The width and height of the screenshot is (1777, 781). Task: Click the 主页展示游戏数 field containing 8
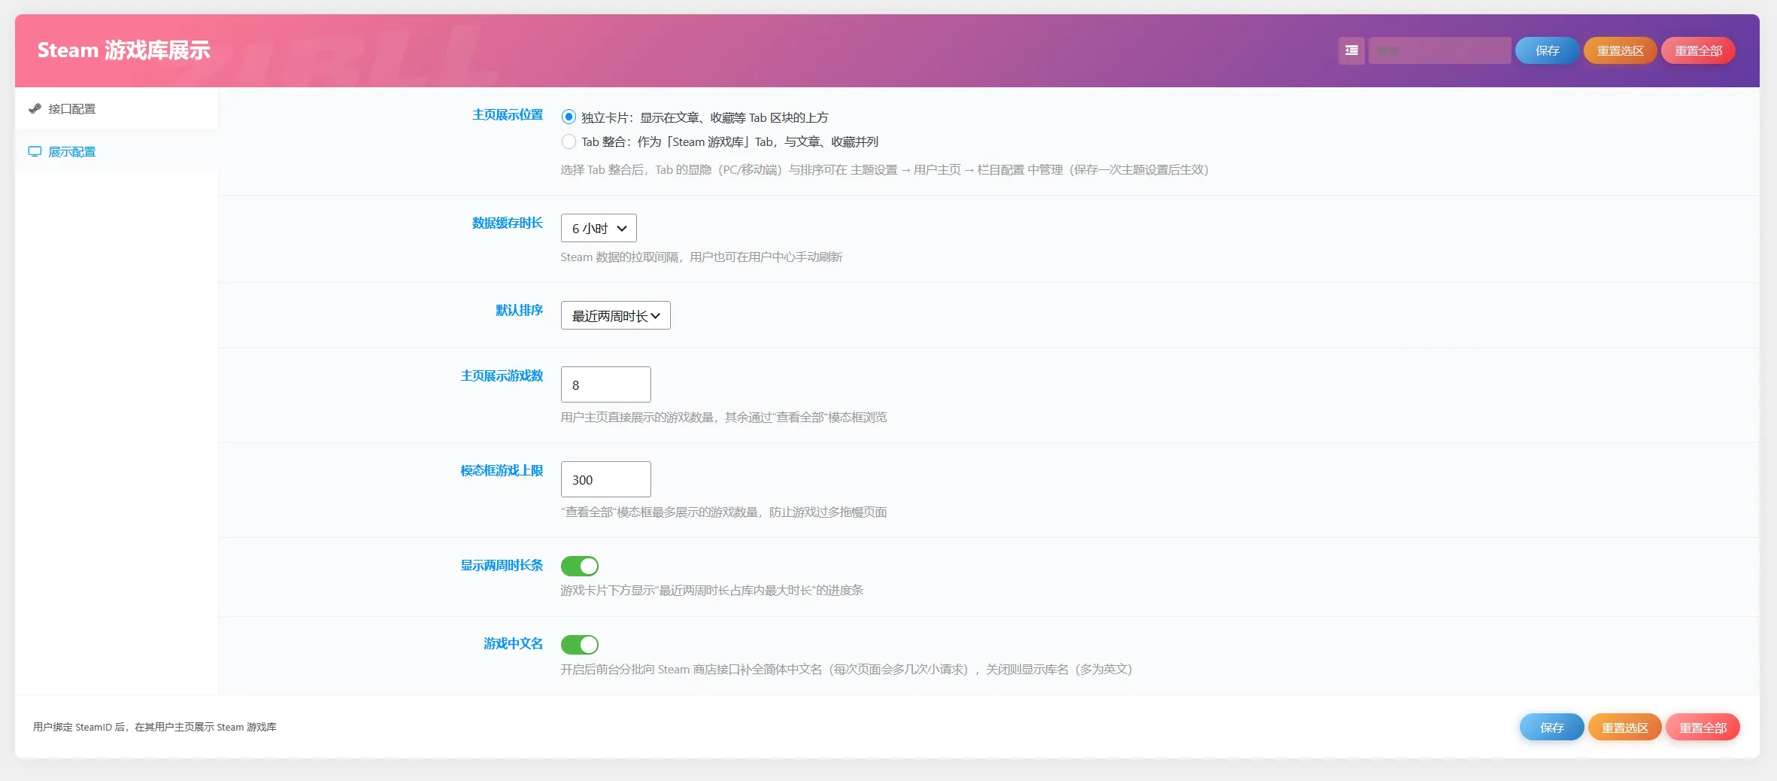[x=605, y=384]
